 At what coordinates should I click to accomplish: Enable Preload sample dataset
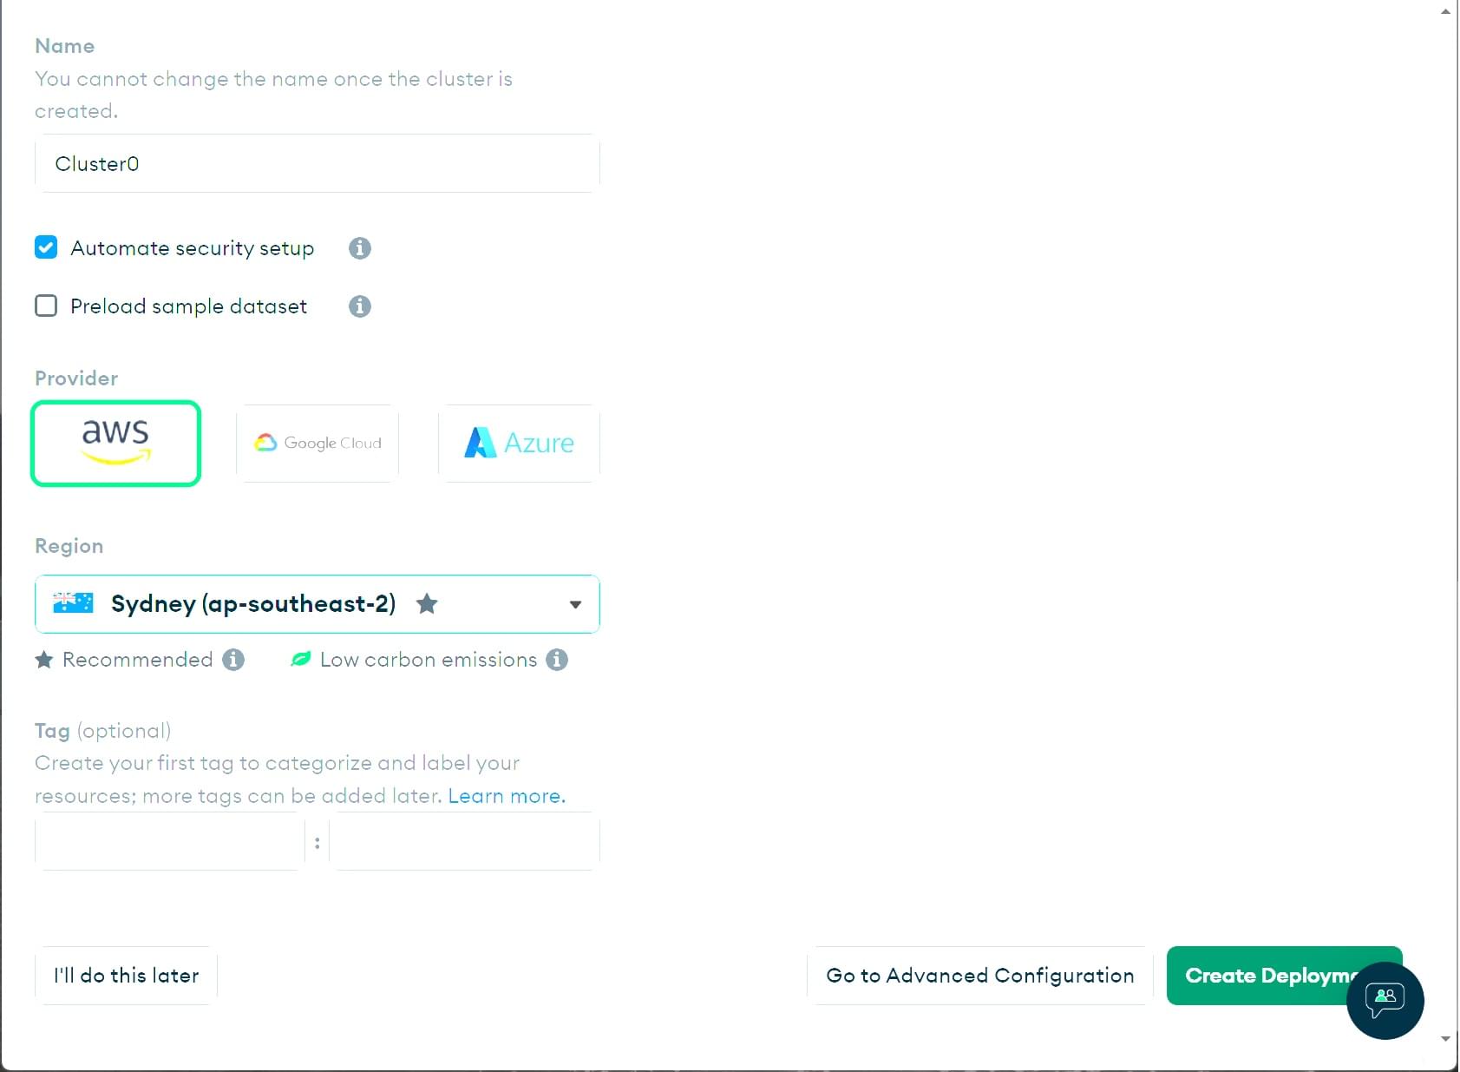tap(45, 306)
